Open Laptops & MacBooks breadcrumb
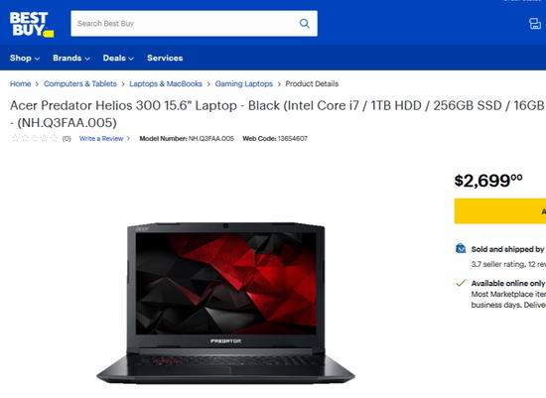546x398 pixels. (x=166, y=83)
